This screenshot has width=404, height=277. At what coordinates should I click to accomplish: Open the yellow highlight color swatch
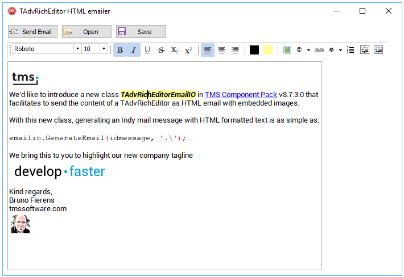pyautogui.click(x=268, y=50)
